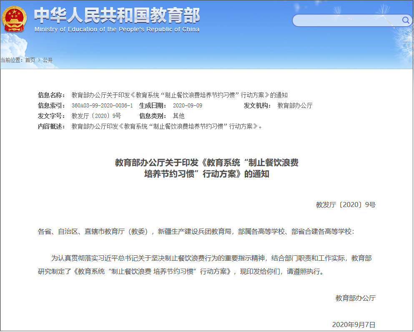Click the bold centered notice heading

207,168
